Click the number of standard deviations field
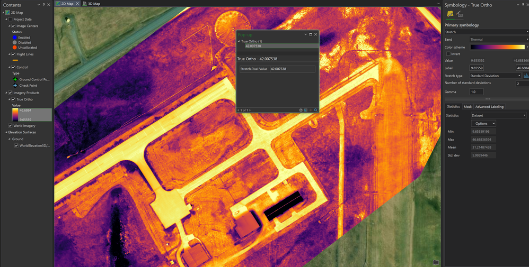This screenshot has height=267, width=529. point(522,84)
